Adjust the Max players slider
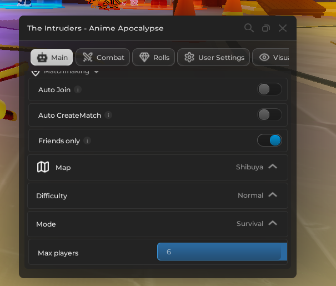The width and height of the screenshot is (336, 286). [x=222, y=252]
